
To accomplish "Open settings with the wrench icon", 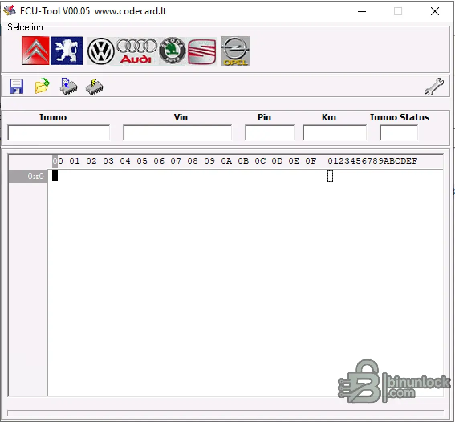I will click(x=434, y=86).
